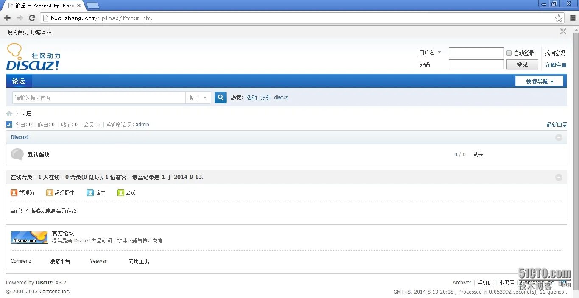This screenshot has height=298, width=579.
Task: Click the search magnifier icon
Action: coord(220,97)
